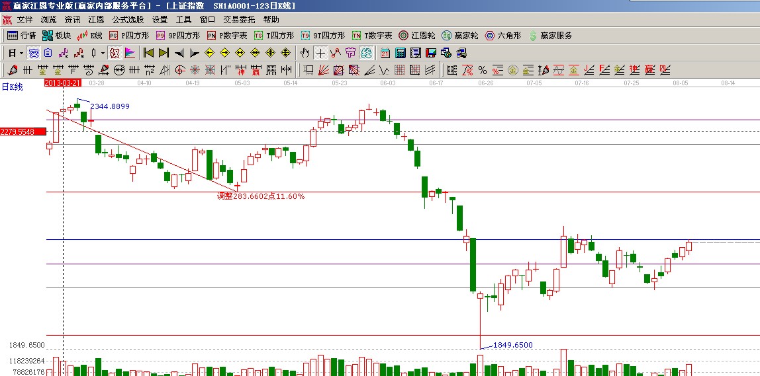Select the percent % line tool

[x=482, y=69]
